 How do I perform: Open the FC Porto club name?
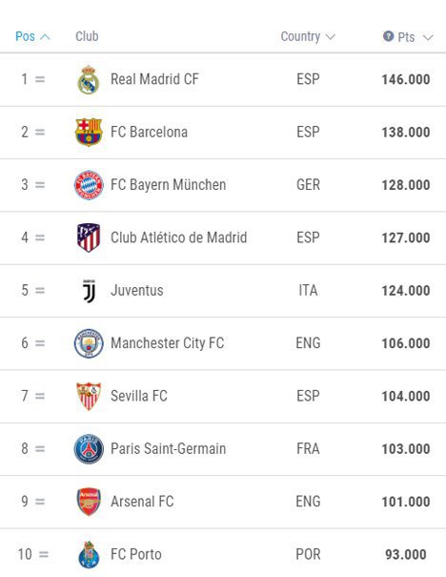136,554
